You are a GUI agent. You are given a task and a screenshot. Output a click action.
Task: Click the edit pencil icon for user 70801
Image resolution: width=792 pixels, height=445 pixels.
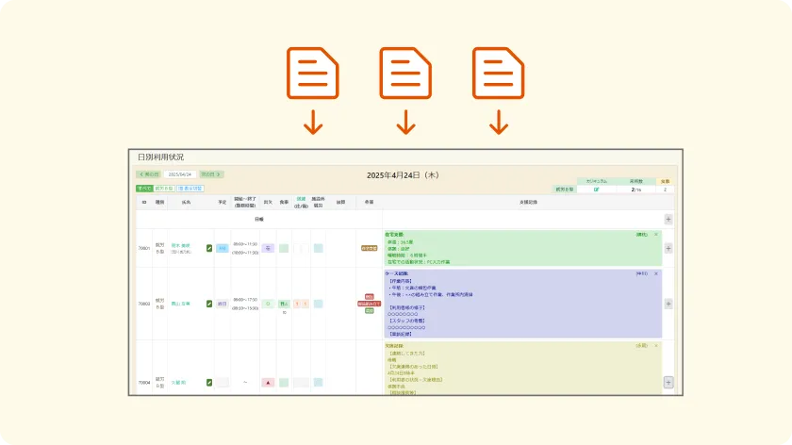tap(209, 248)
